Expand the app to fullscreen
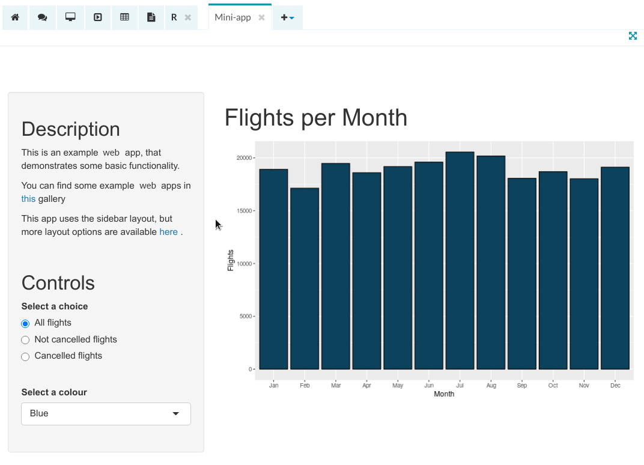Screen dimensions: 644x465 [633, 36]
